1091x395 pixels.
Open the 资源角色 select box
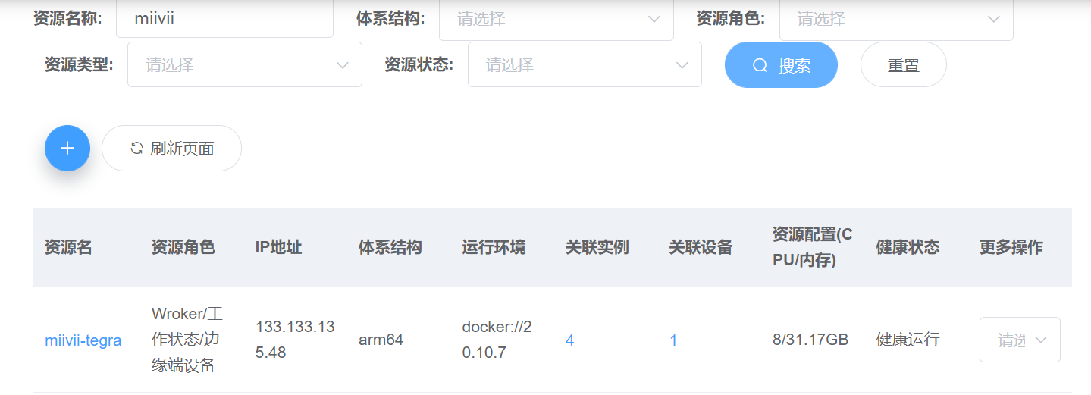point(895,19)
